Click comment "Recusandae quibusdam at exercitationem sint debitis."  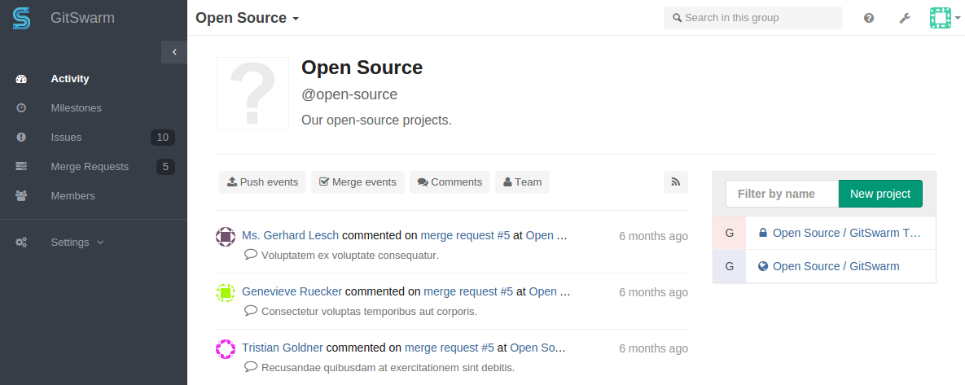point(388,368)
